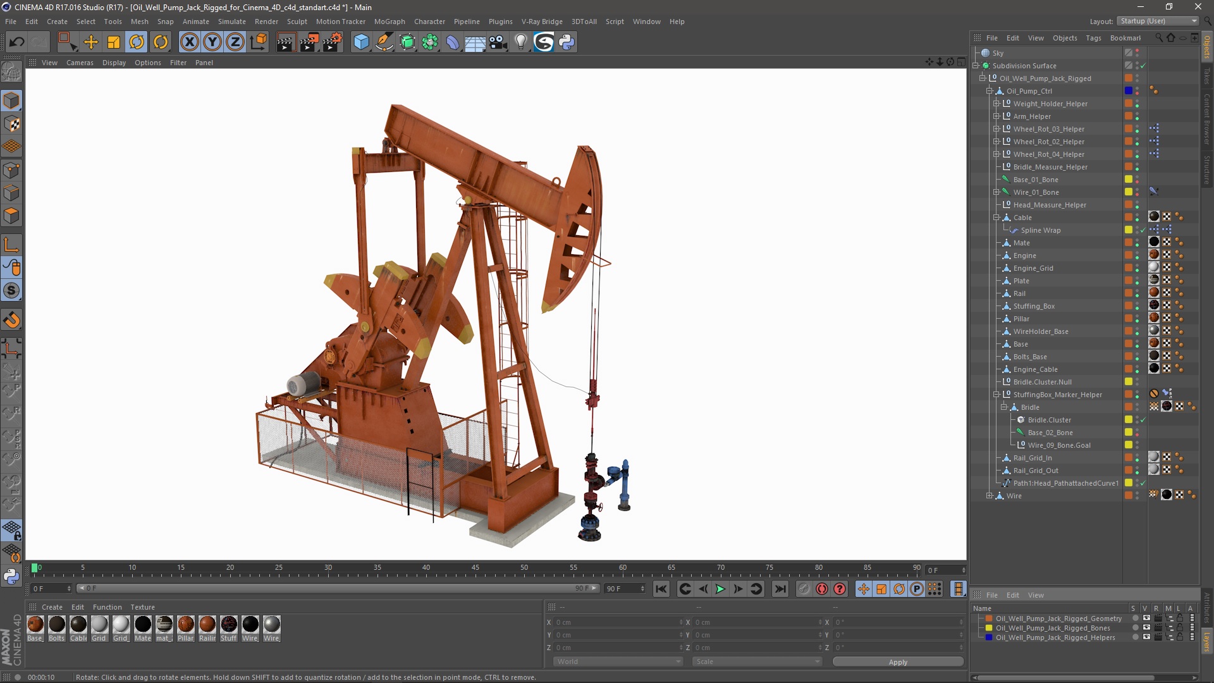Screen dimensions: 1214x683
Task: Expand the Wire object tree node
Action: (x=990, y=496)
